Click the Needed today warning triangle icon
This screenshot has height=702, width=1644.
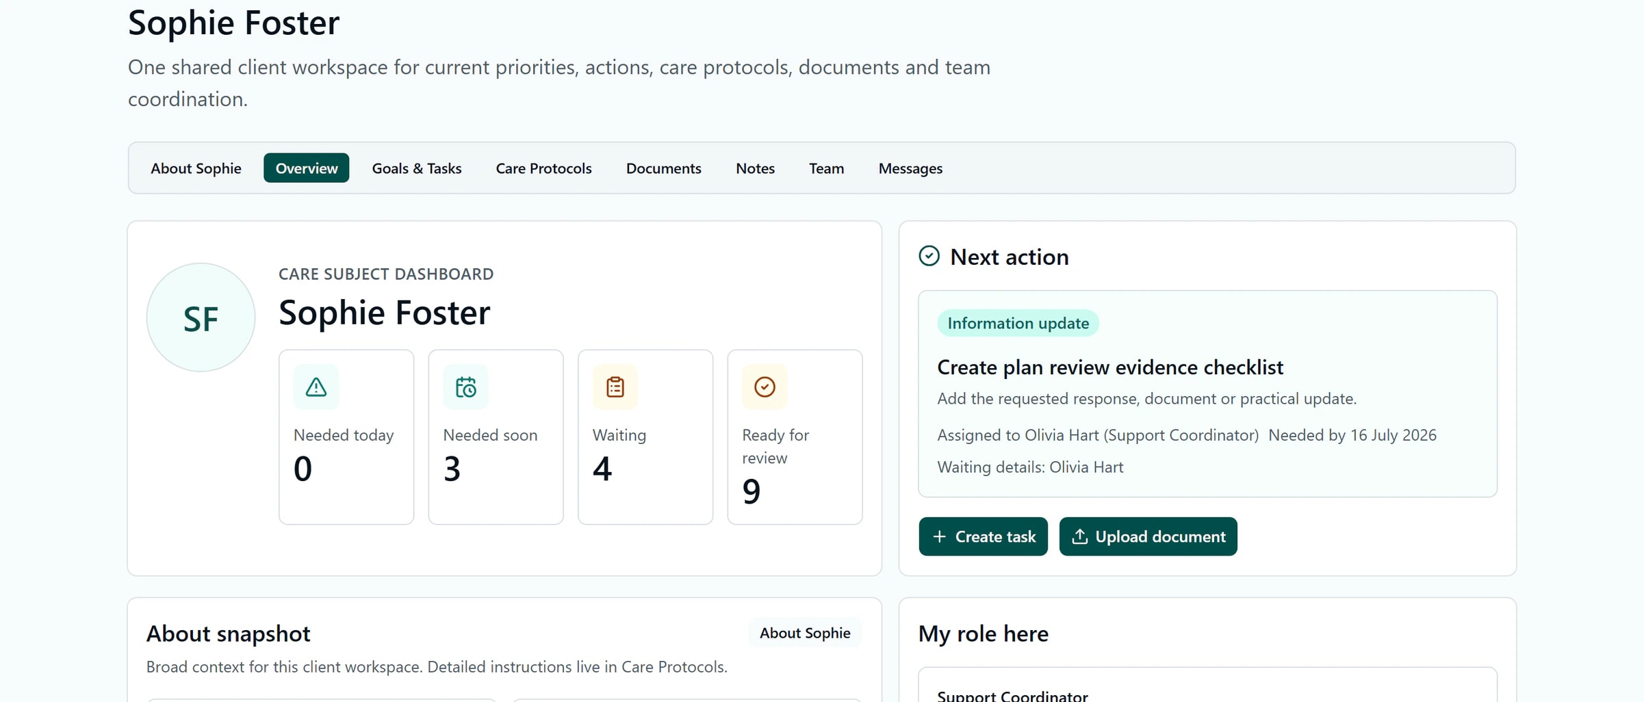tap(316, 387)
